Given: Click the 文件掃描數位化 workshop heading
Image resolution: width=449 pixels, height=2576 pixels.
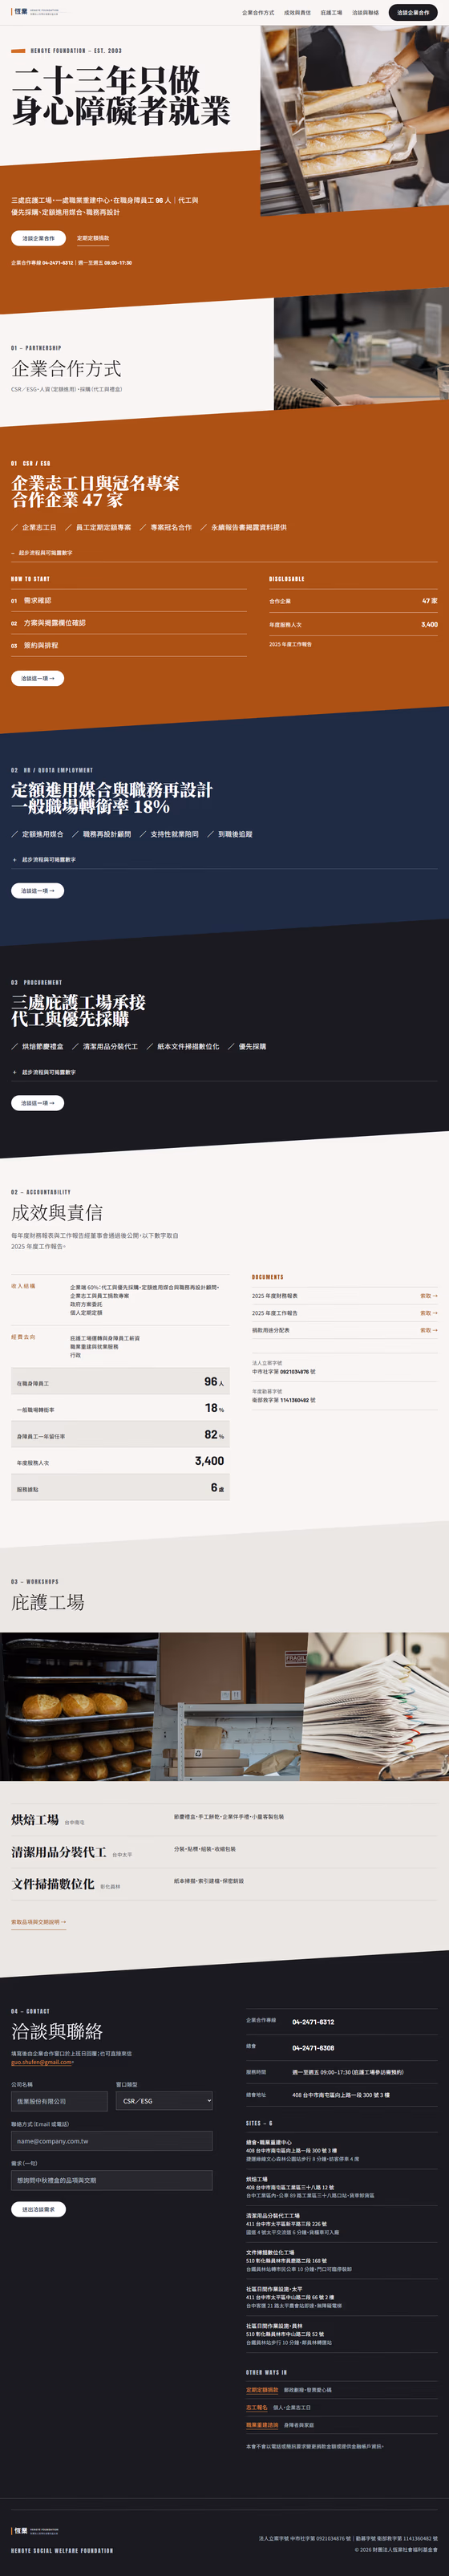Looking at the screenshot, I should (x=53, y=1884).
